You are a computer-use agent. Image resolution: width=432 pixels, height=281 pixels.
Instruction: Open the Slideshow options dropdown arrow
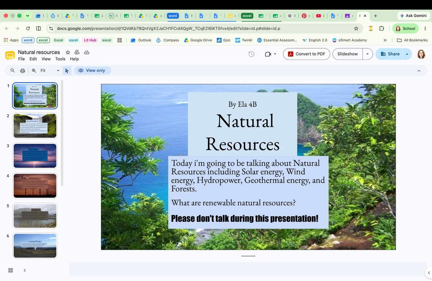[x=368, y=54]
